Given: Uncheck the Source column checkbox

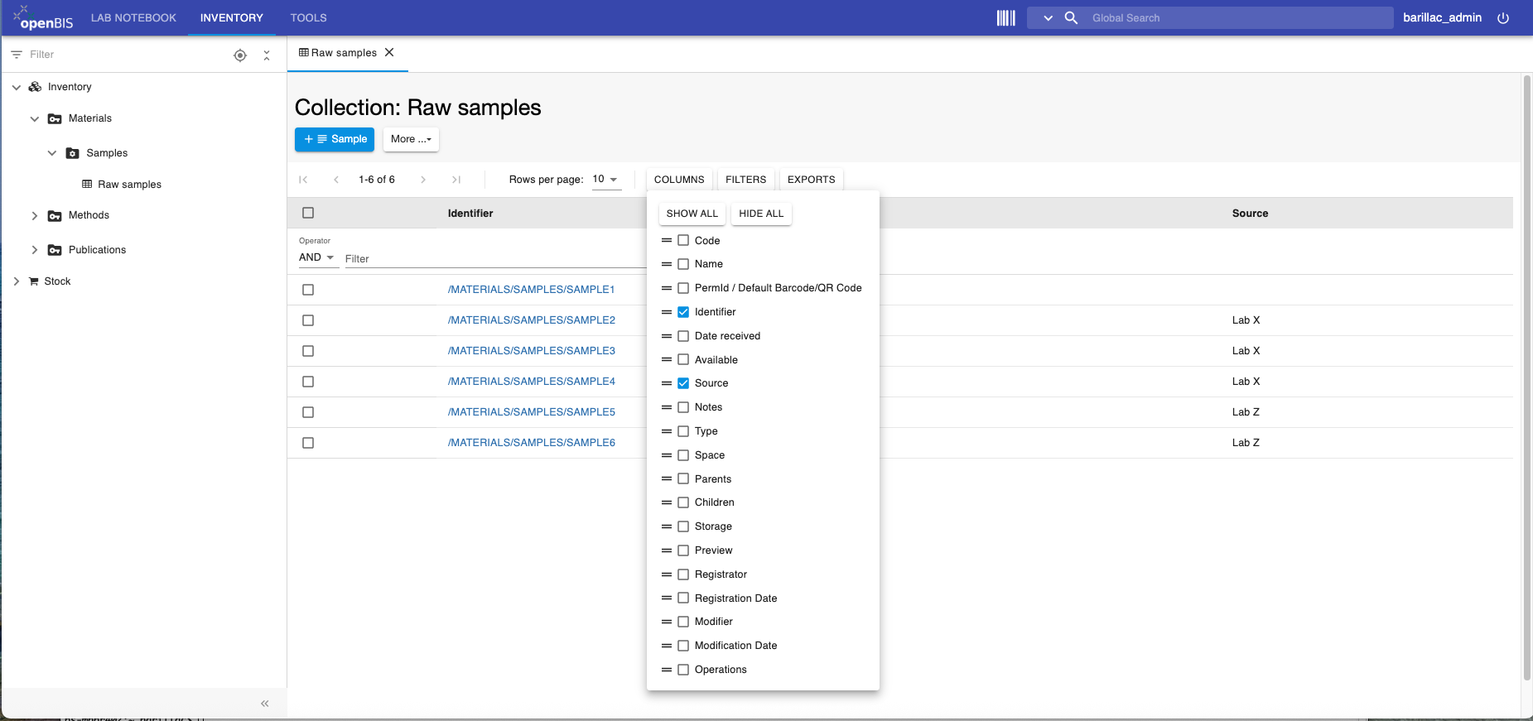Looking at the screenshot, I should coord(683,383).
